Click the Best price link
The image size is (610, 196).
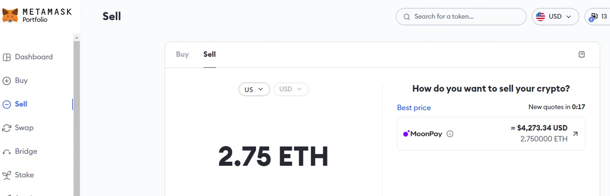click(414, 108)
